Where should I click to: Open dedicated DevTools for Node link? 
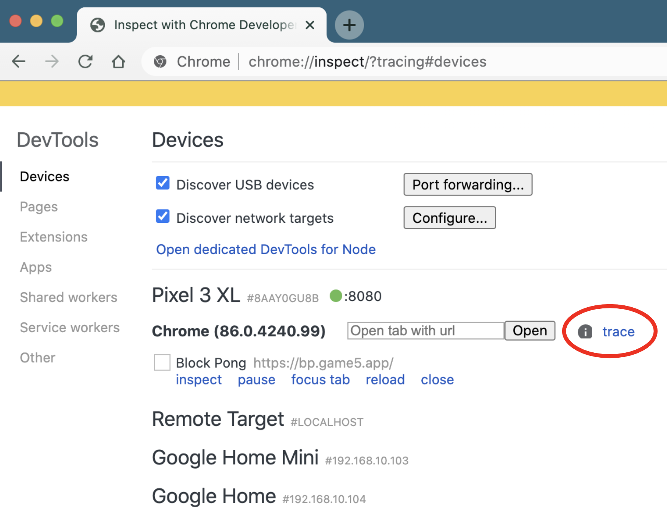click(x=266, y=249)
